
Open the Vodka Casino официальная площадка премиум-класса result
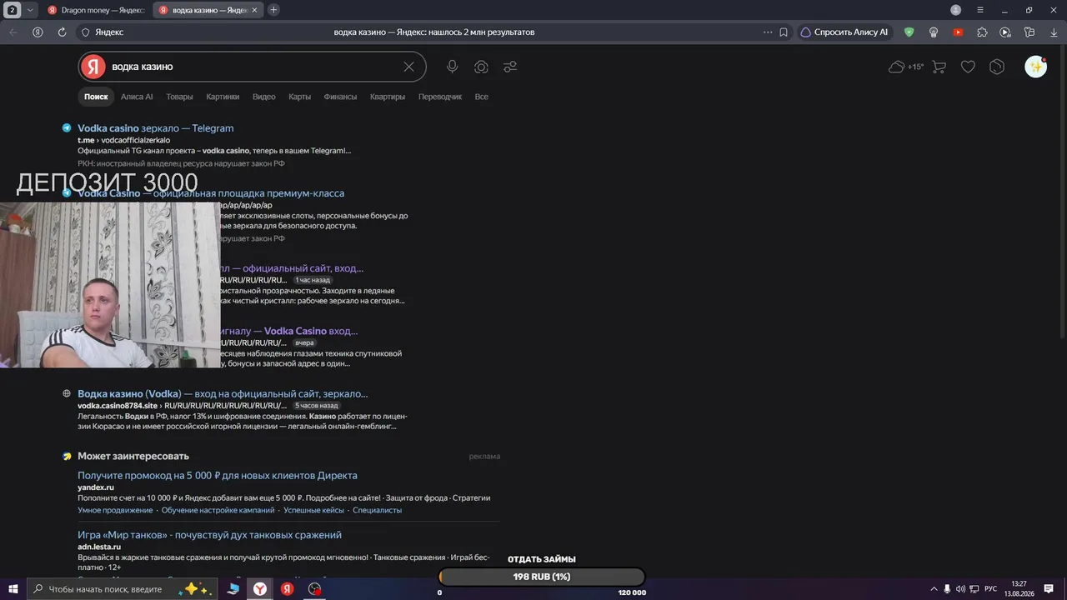[x=211, y=193]
